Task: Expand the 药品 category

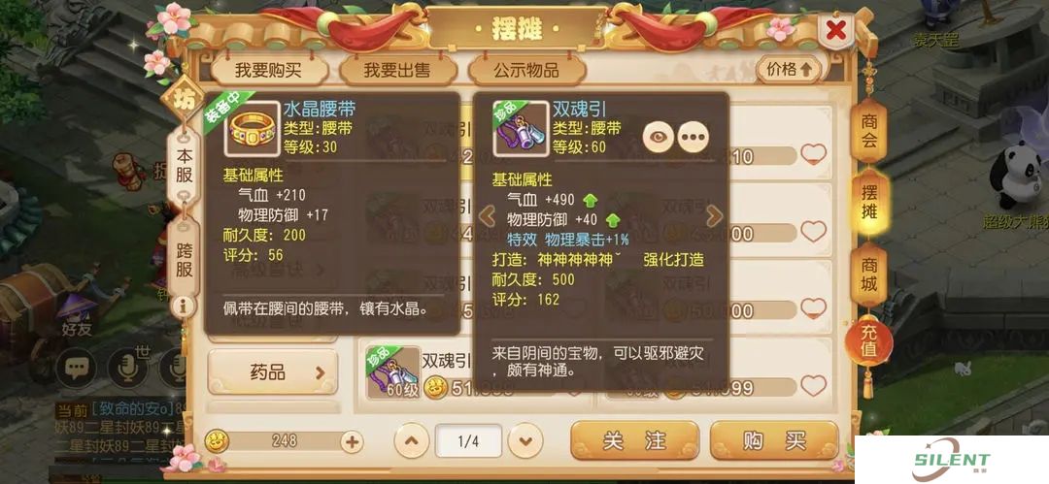Action: pyautogui.click(x=273, y=371)
